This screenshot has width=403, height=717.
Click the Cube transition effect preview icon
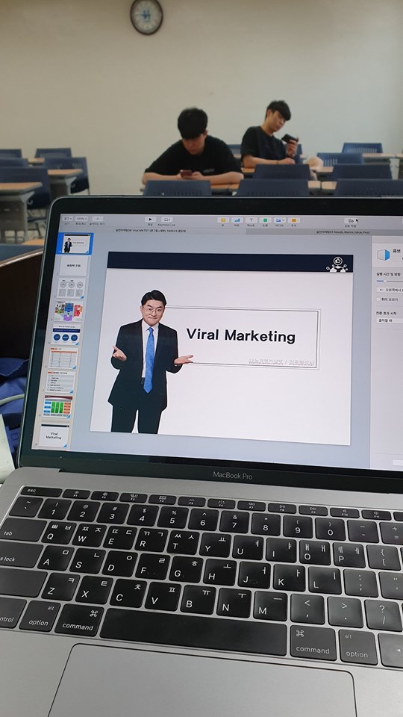tap(383, 255)
